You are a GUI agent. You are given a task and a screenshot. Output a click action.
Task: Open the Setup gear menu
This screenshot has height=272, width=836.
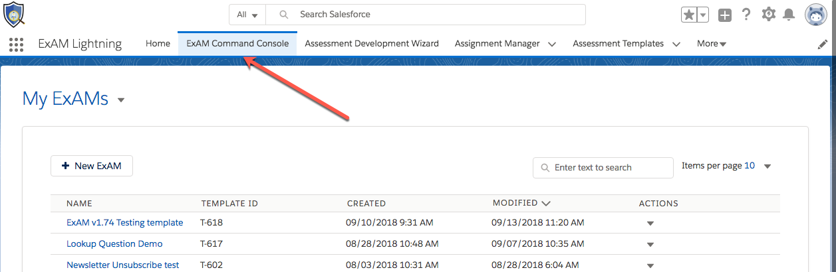click(768, 14)
